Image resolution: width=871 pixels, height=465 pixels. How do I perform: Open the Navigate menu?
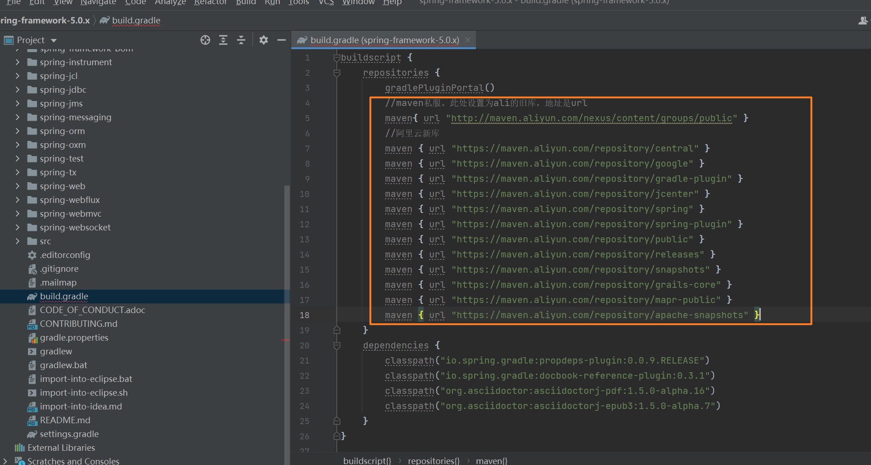pyautogui.click(x=98, y=2)
